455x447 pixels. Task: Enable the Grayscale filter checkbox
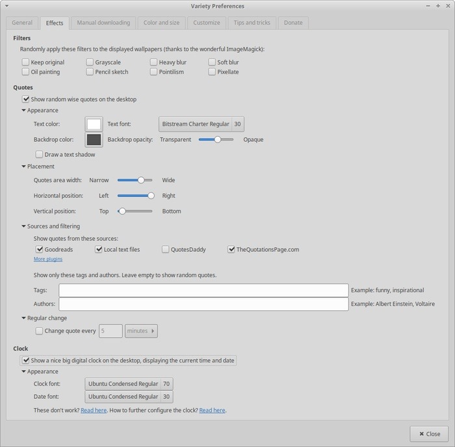click(x=90, y=62)
